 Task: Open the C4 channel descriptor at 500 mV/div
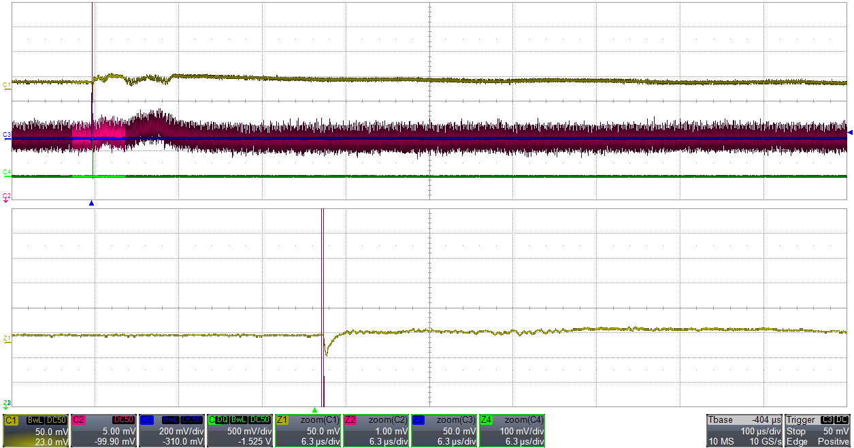pyautogui.click(x=240, y=430)
